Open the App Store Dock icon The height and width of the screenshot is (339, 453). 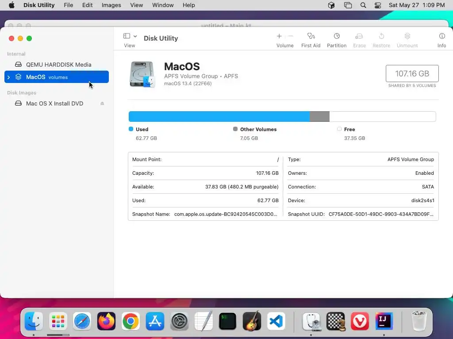click(x=155, y=321)
